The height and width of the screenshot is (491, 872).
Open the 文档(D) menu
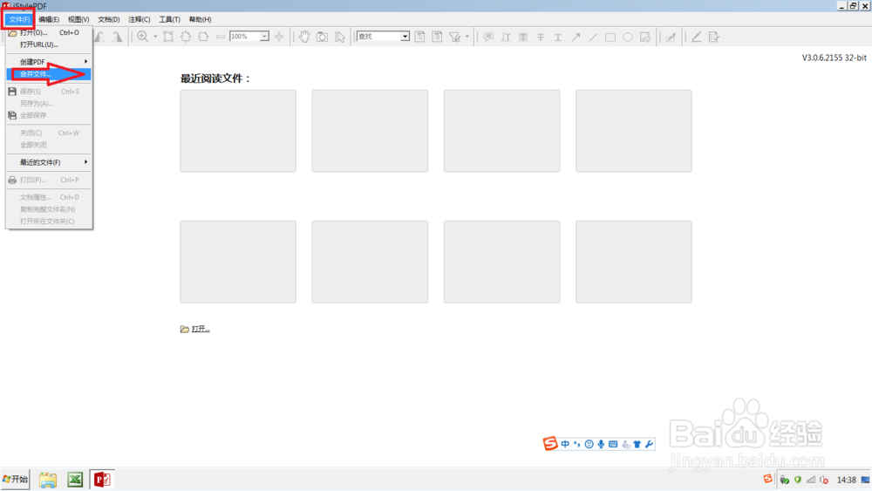coord(108,19)
